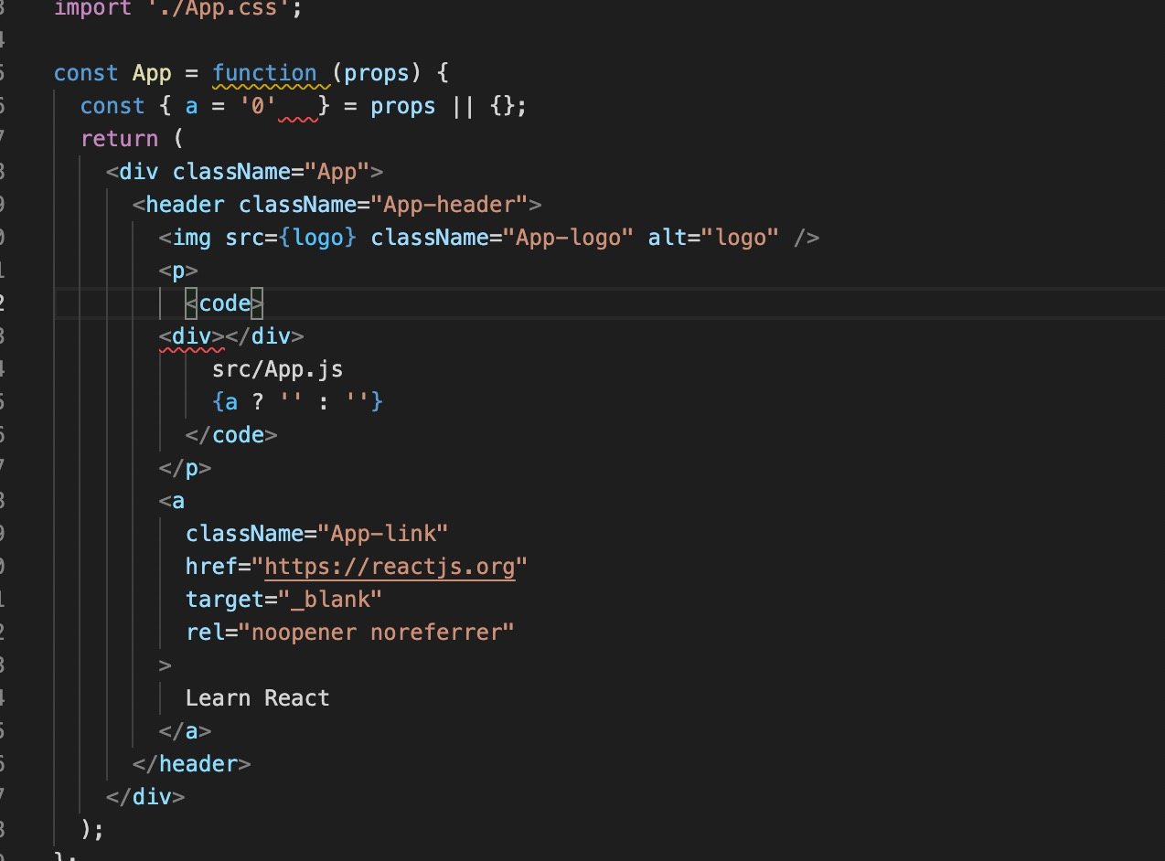Click the 'App' constant name
This screenshot has width=1165, height=861.
click(x=152, y=73)
